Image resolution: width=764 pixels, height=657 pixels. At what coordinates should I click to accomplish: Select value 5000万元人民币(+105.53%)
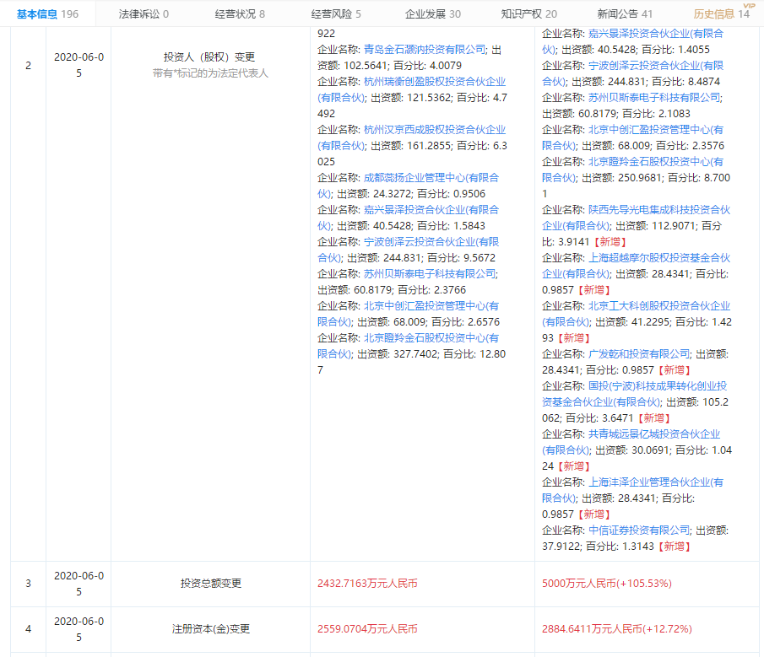pyautogui.click(x=607, y=583)
